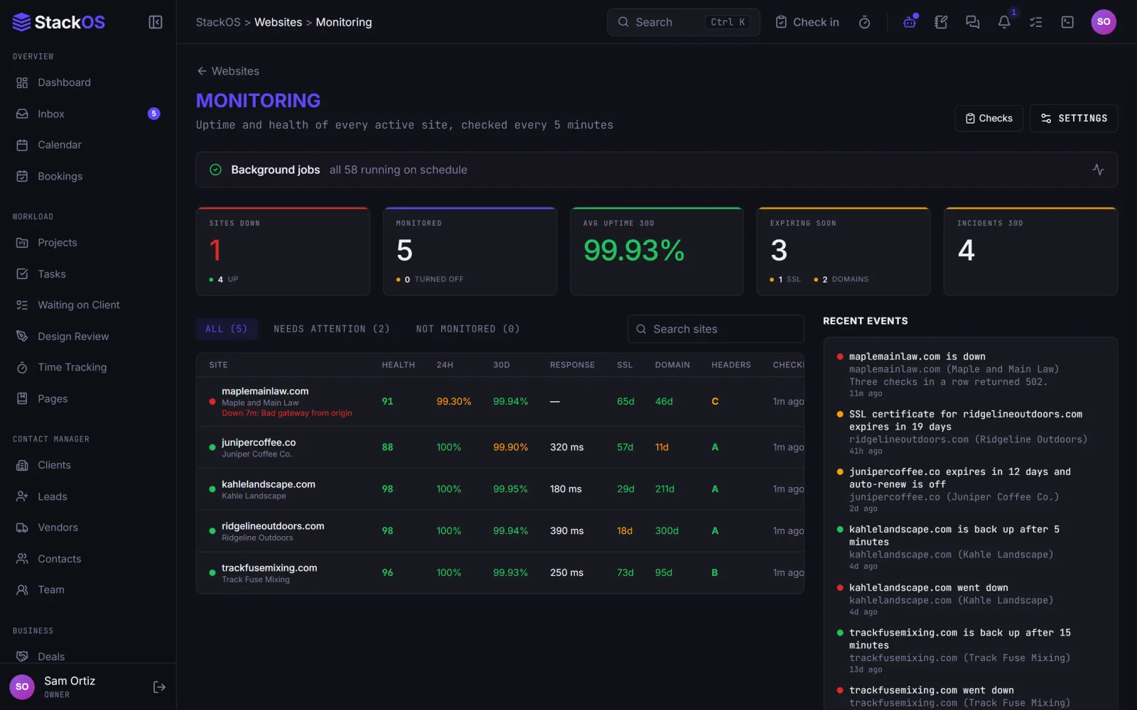Screen dimensions: 1137x710
Task: Open the timer stopwatch icon
Action: point(864,22)
